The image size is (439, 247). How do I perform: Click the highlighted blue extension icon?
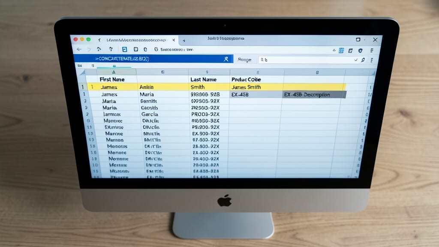pyautogui.click(x=341, y=51)
